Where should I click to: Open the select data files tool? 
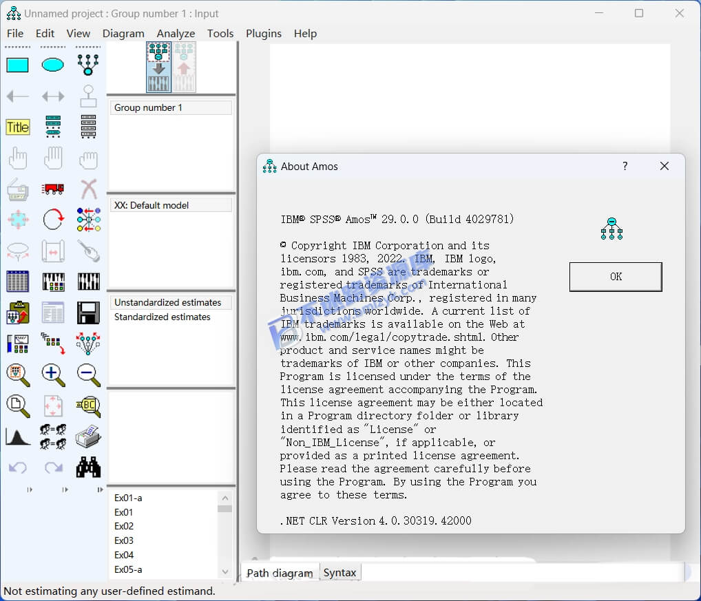point(18,282)
